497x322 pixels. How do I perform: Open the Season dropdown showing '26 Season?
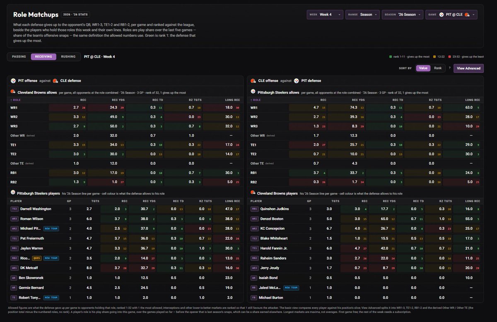point(402,14)
